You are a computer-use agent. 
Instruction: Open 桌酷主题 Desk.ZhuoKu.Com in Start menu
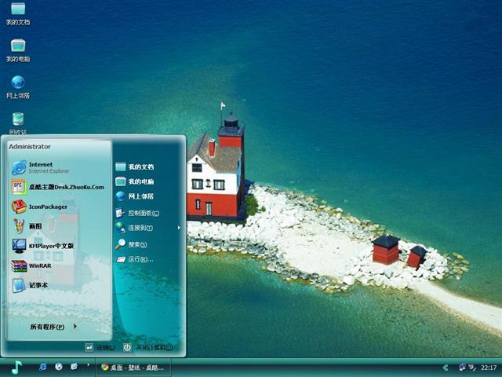(x=60, y=187)
